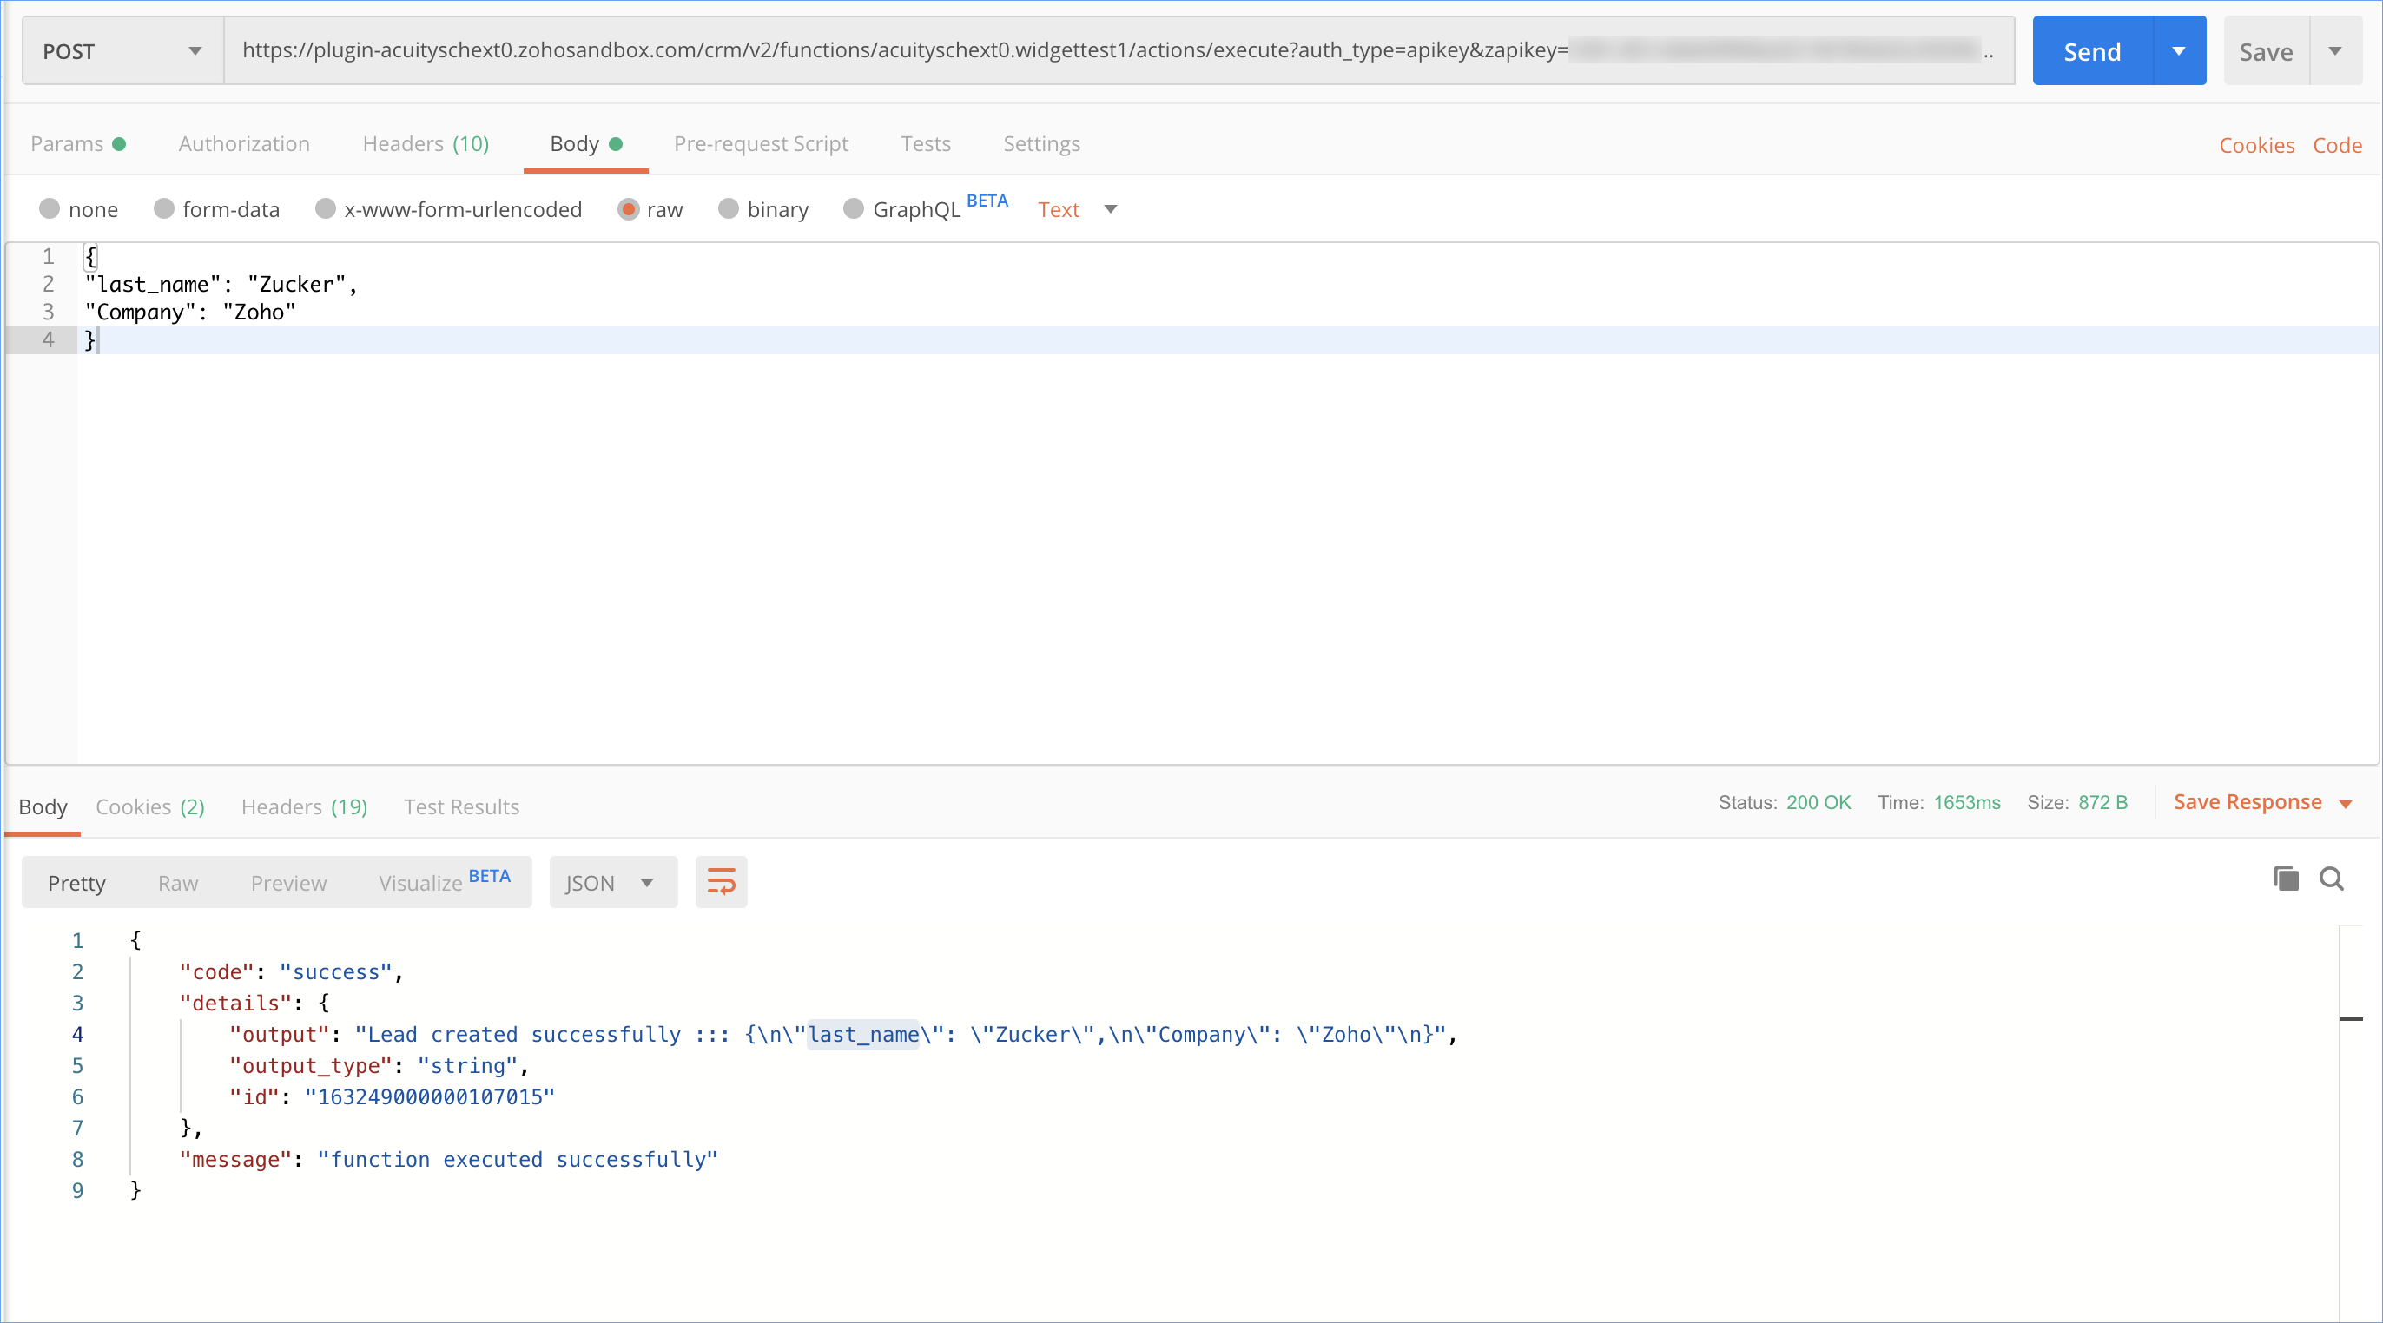Select the binary body option
The image size is (2383, 1323).
point(728,209)
